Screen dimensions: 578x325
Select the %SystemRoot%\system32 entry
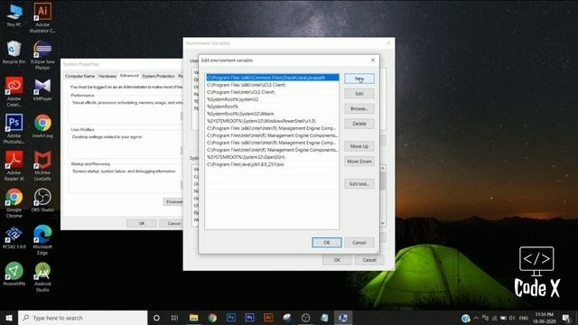point(272,99)
